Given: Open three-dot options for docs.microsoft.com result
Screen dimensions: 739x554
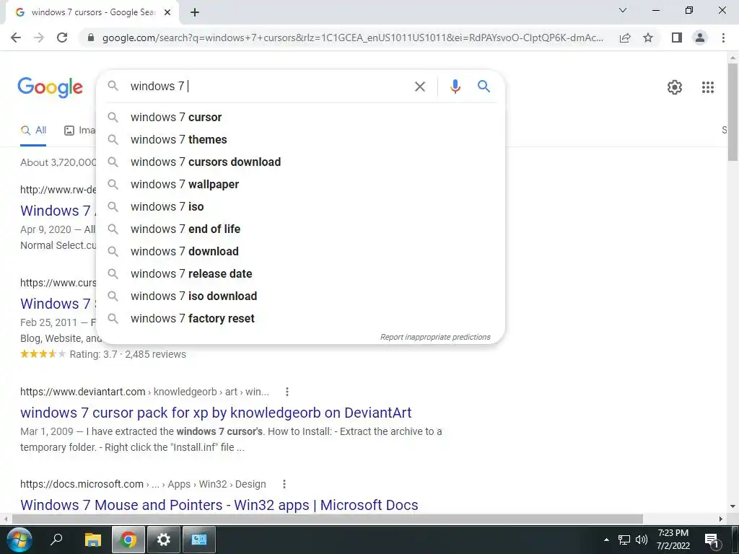Looking at the screenshot, I should coord(284,484).
